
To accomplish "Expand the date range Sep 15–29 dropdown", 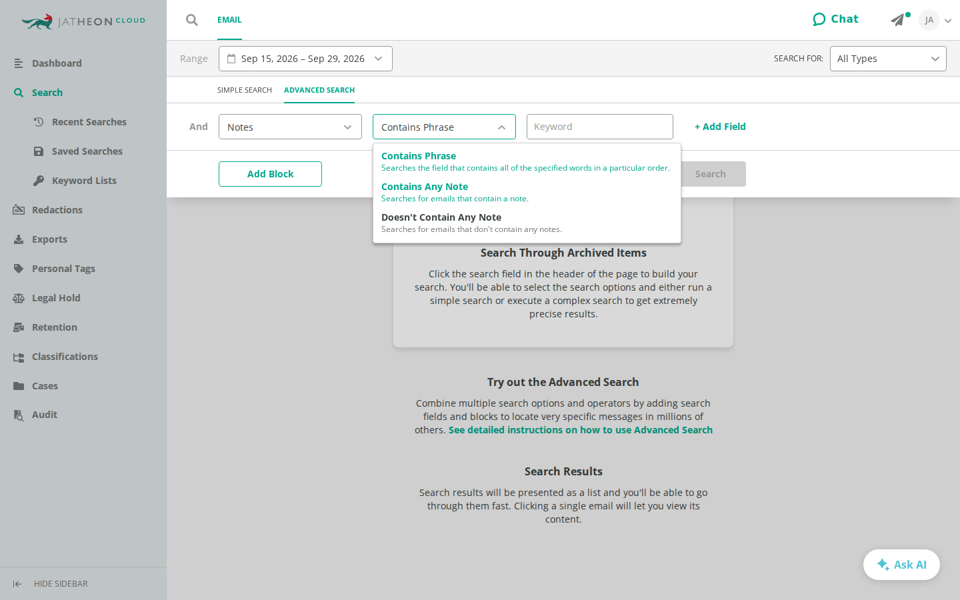I will tap(305, 59).
